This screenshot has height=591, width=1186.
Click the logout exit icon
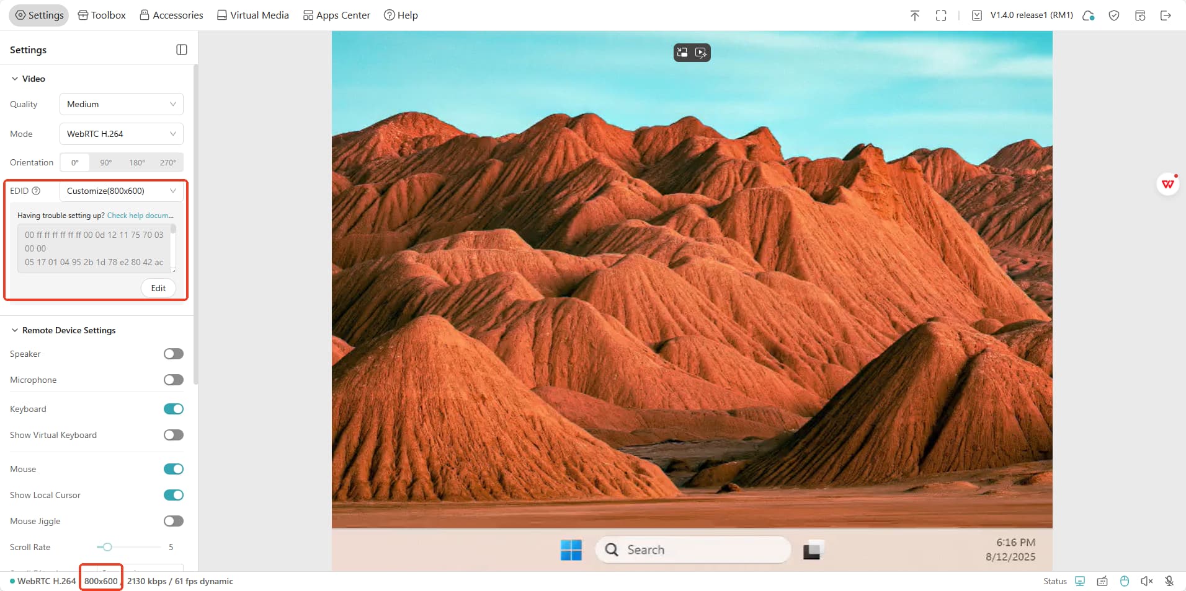[x=1166, y=15]
